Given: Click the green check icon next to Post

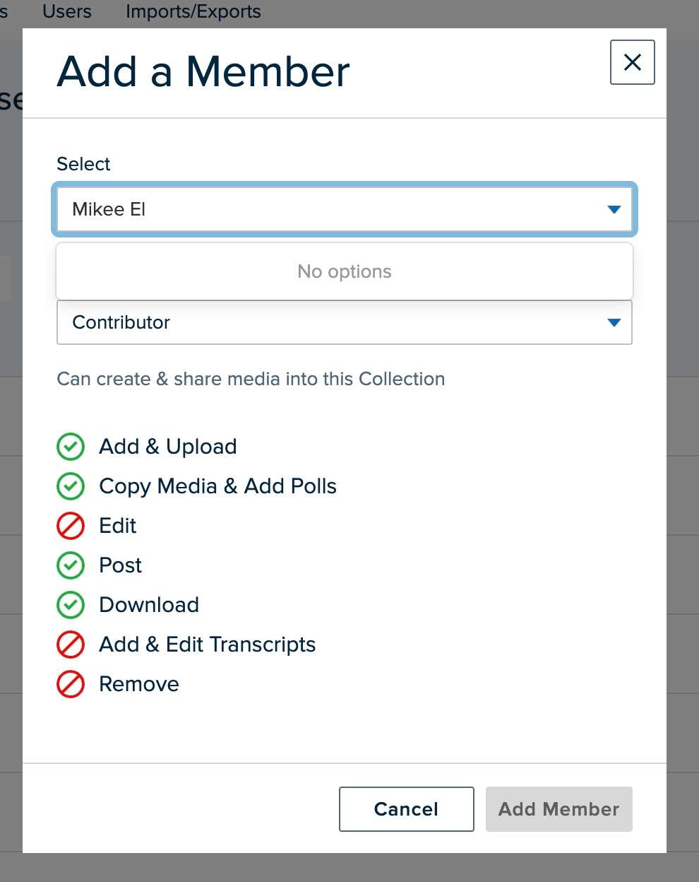Looking at the screenshot, I should pyautogui.click(x=71, y=565).
